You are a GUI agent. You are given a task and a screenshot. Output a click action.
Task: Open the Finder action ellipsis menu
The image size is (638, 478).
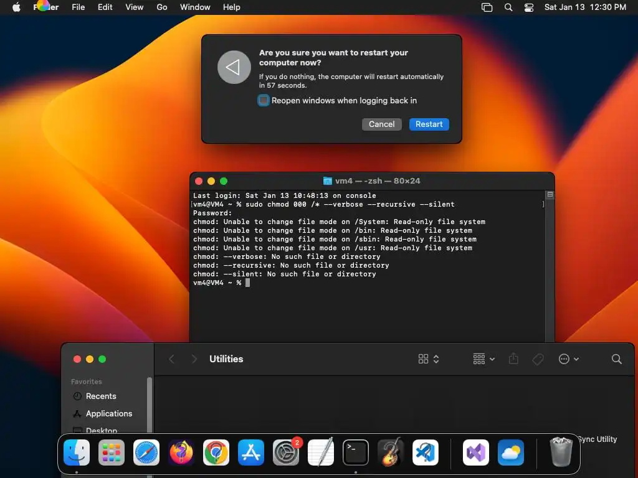point(569,359)
